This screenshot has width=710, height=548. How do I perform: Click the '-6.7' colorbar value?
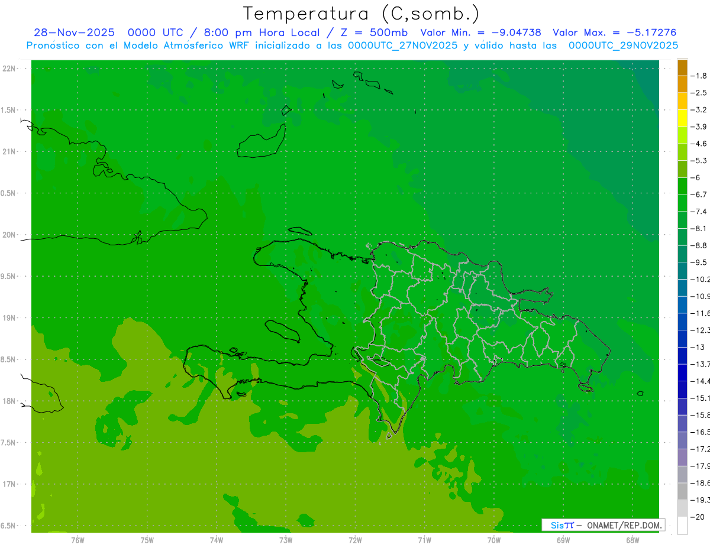point(700,194)
